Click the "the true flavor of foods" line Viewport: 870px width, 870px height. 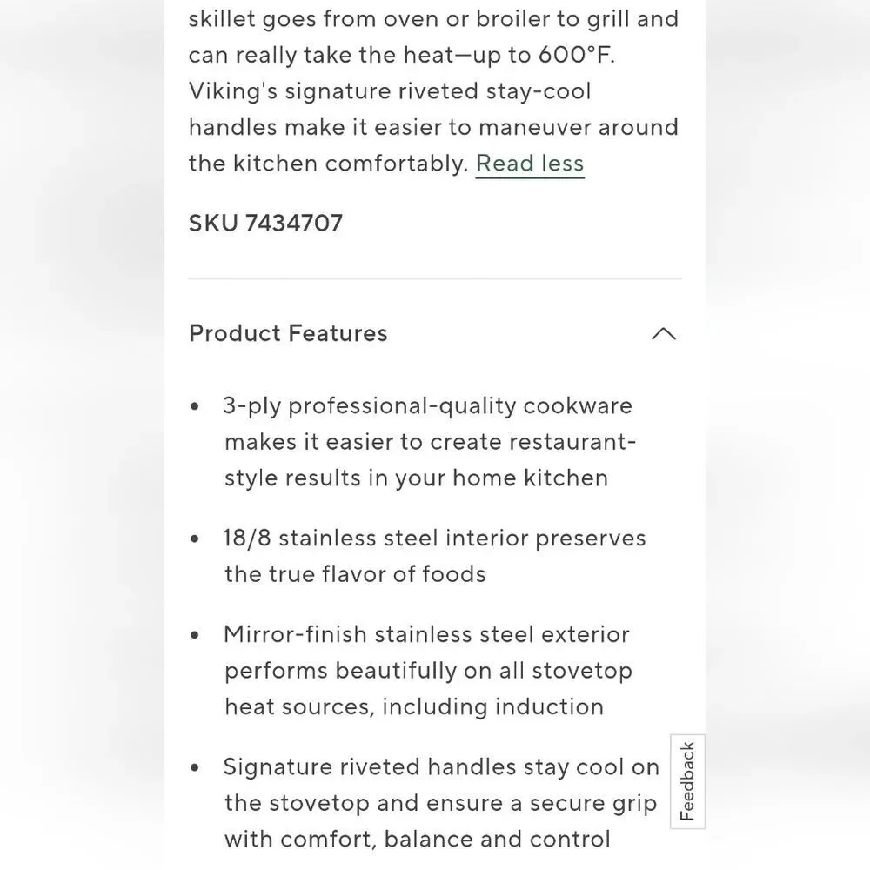[x=355, y=574]
